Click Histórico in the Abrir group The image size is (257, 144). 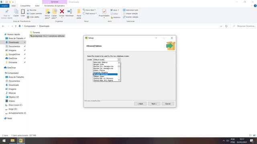point(116,17)
